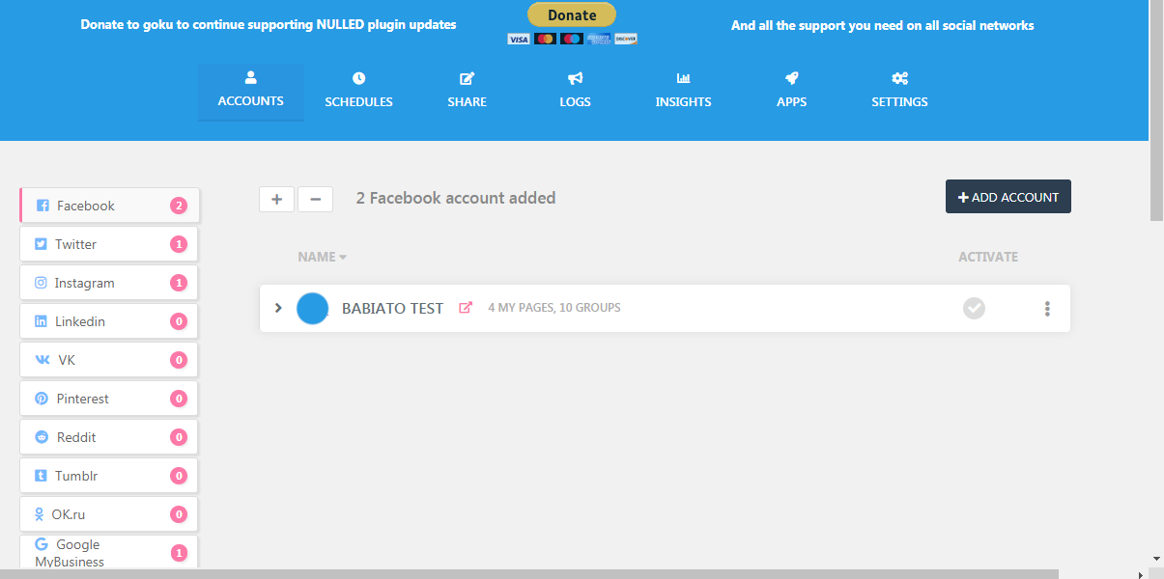Open BABIATO TEST external profile link icon
This screenshot has width=1164, height=579.
point(466,308)
